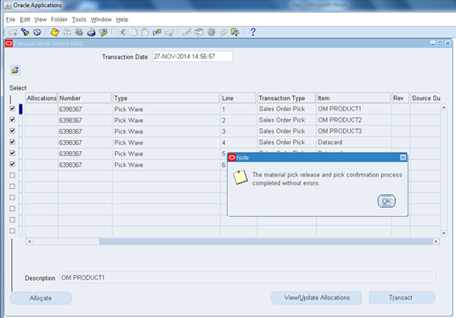The width and height of the screenshot is (456, 318).
Task: Click the vertical scrollbar down arrow
Action: click(x=444, y=233)
